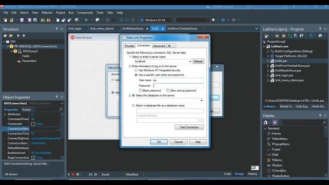The width and height of the screenshot is (329, 185).
Task: Click the Password input field
Action: [178, 86]
